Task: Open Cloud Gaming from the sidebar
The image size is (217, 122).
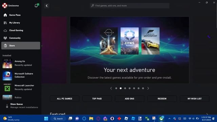Action: [x=21, y=30]
